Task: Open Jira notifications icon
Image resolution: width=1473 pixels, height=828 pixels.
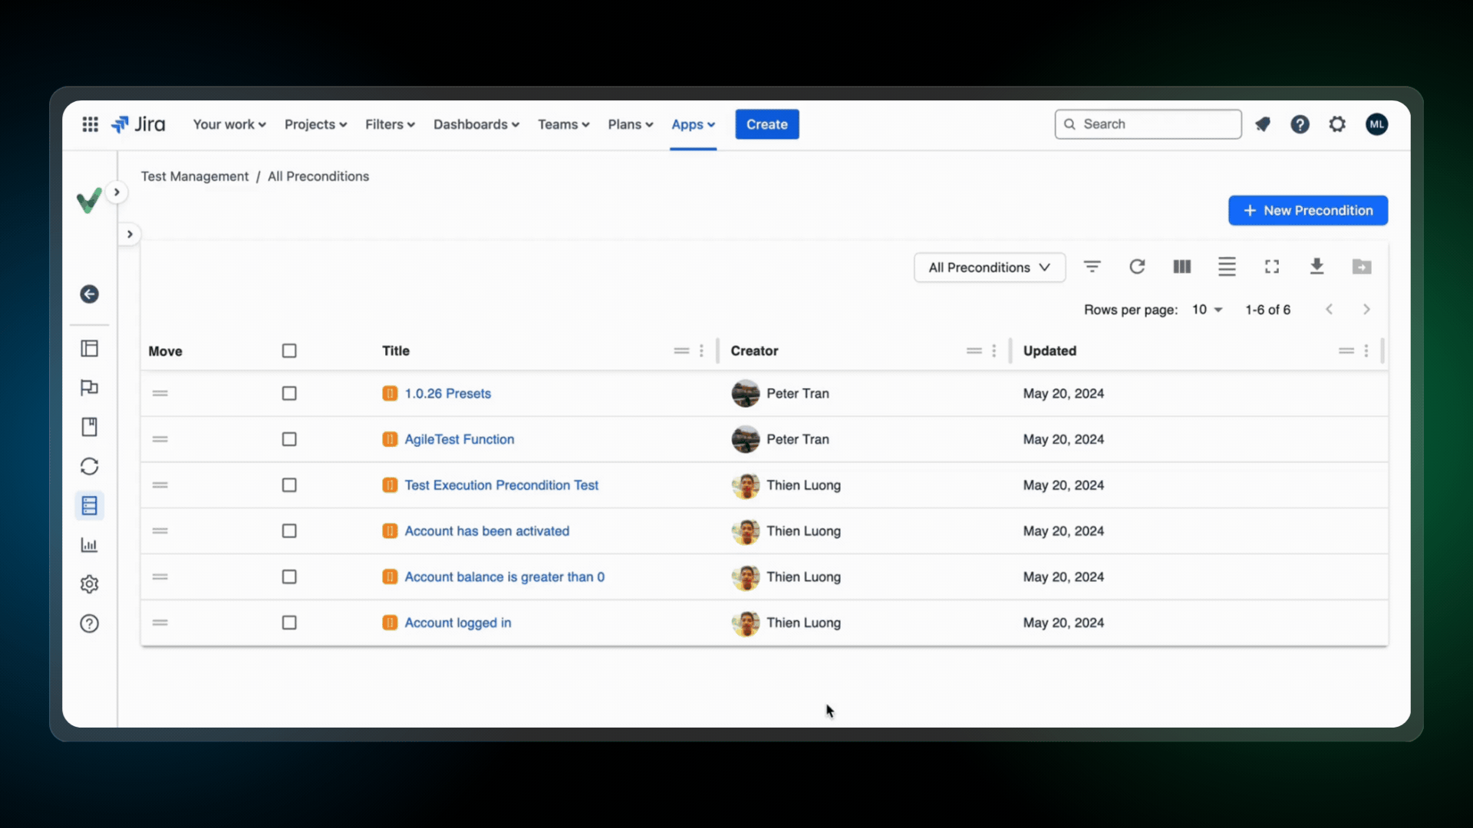Action: tap(1263, 124)
